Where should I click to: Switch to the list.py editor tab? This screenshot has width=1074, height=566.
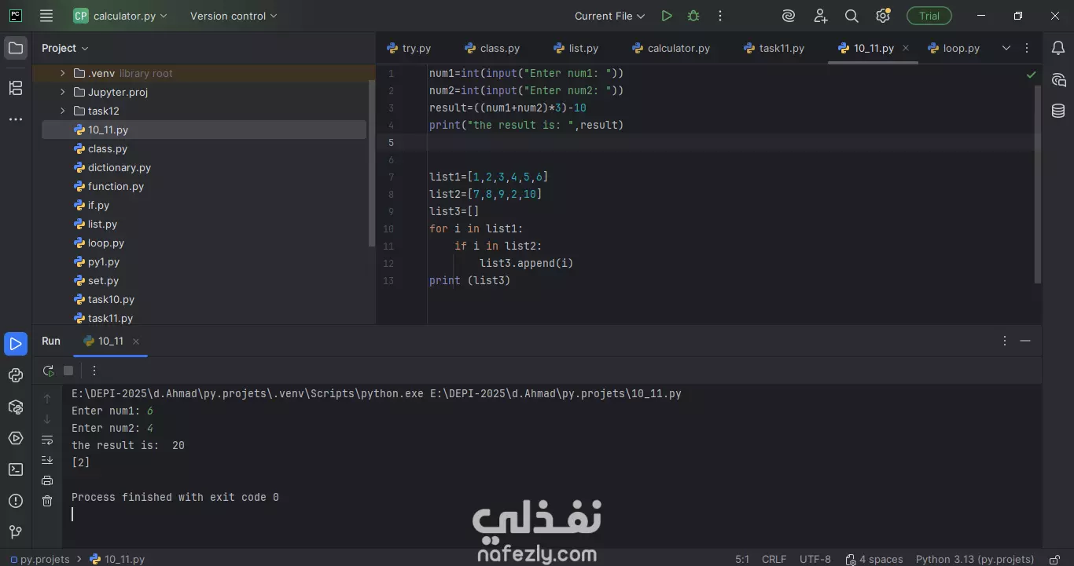pyautogui.click(x=576, y=48)
